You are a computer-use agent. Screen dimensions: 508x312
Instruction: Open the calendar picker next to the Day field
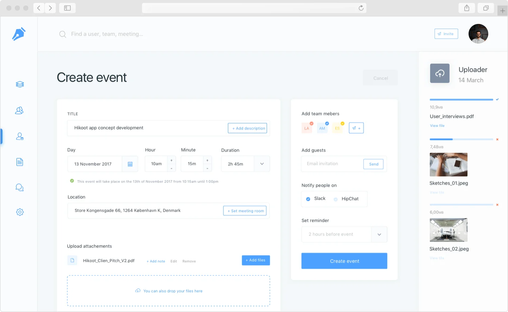click(x=130, y=164)
